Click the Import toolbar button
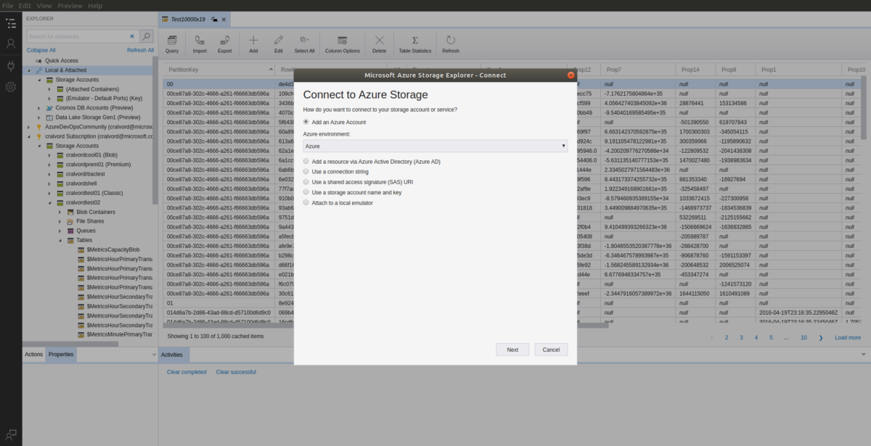 tap(200, 44)
